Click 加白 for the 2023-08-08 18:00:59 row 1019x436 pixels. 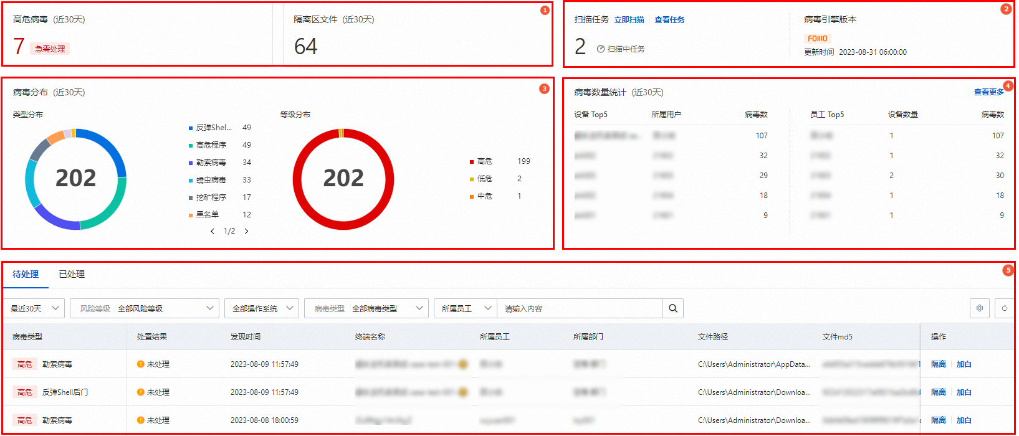(964, 420)
